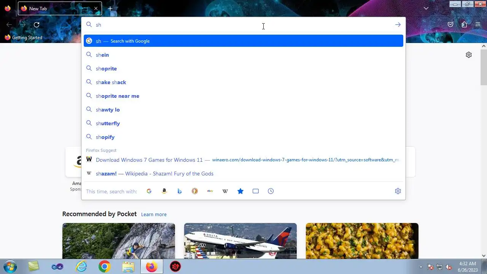Screen dimensions: 487x274
Task: Open a new tab with plus button
Action: pos(110,8)
